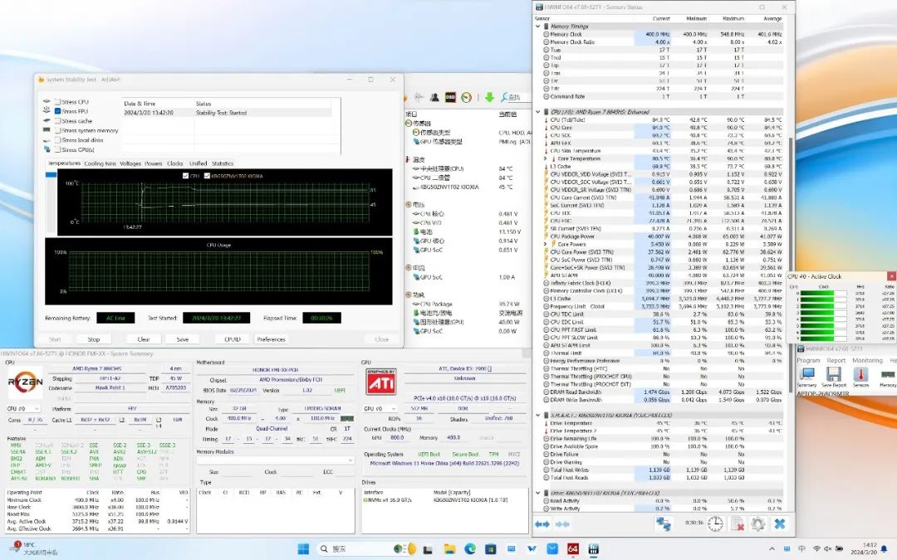Click the green download arrow in AIDA64
Image resolution: width=897 pixels, height=560 pixels.
pyautogui.click(x=489, y=97)
